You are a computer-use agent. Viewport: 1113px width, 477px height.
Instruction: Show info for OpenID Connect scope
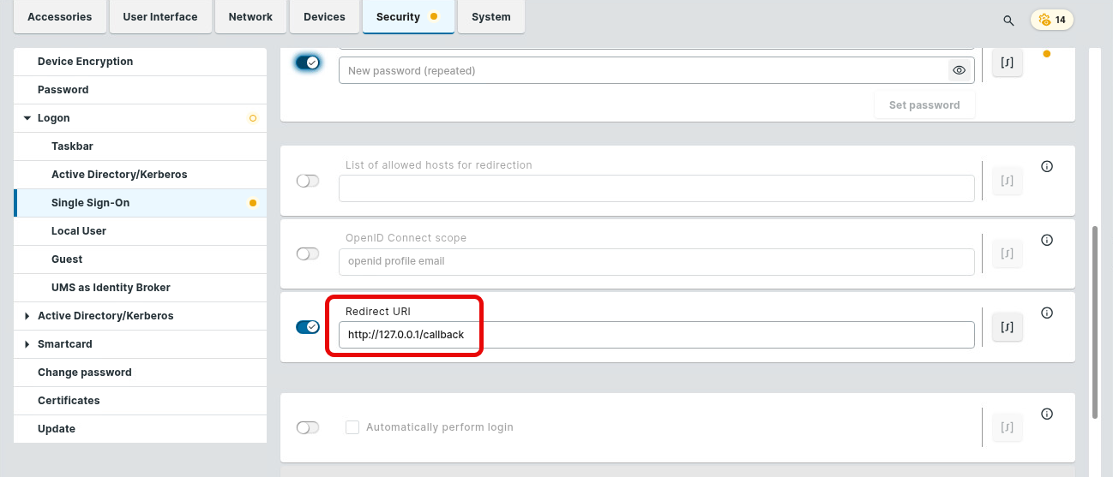click(1046, 241)
